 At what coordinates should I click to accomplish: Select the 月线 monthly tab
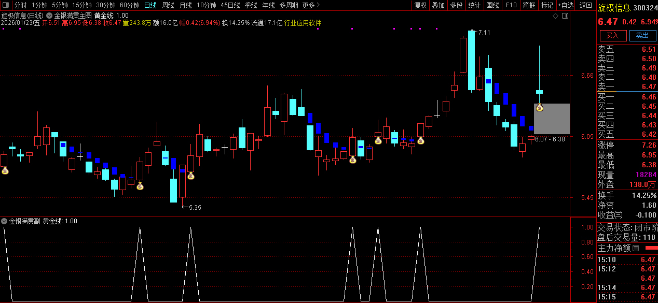pyautogui.click(x=185, y=5)
